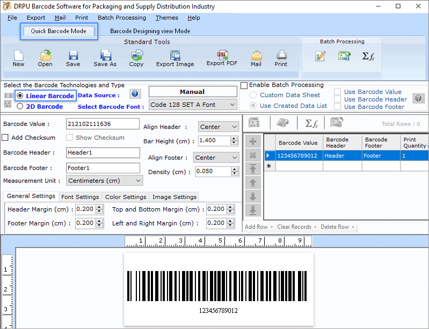Image resolution: width=429 pixels, height=329 pixels.
Task: Click the import data icon beside the grid sigma
Action: (x=283, y=122)
